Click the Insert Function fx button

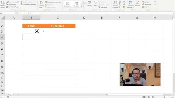tap(28, 13)
